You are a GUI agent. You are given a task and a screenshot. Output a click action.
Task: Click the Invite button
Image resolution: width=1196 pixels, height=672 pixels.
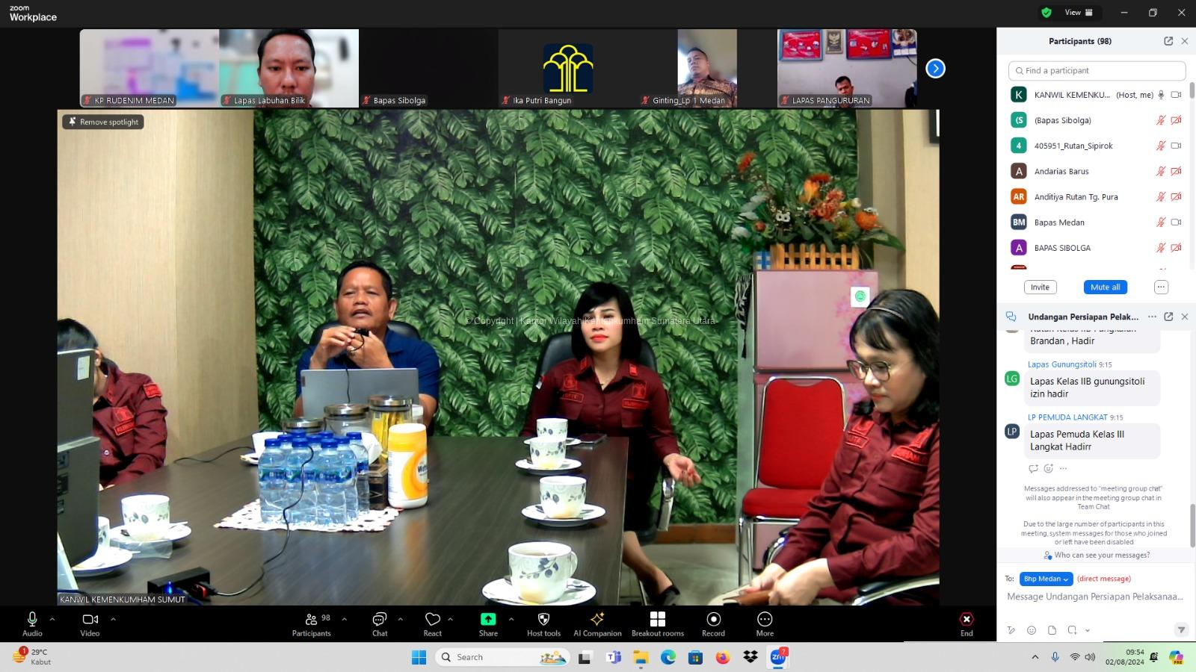point(1040,287)
